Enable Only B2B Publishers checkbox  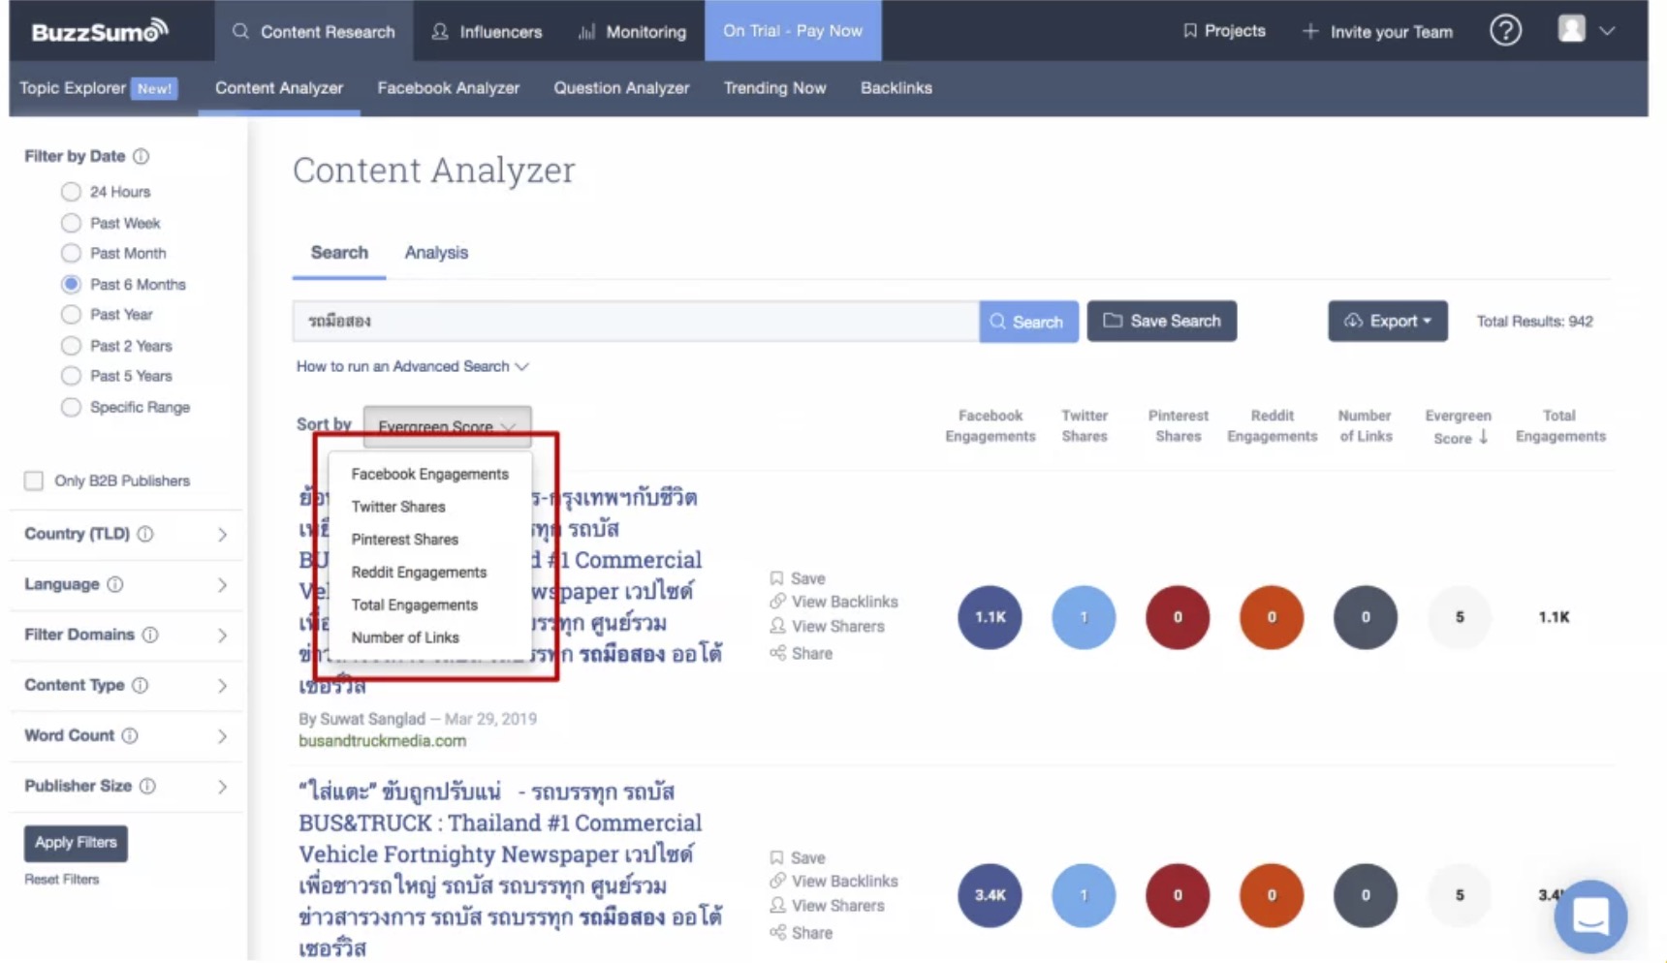coord(34,481)
